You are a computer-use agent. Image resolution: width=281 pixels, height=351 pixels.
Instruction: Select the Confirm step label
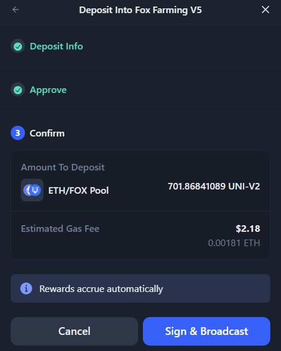point(47,133)
